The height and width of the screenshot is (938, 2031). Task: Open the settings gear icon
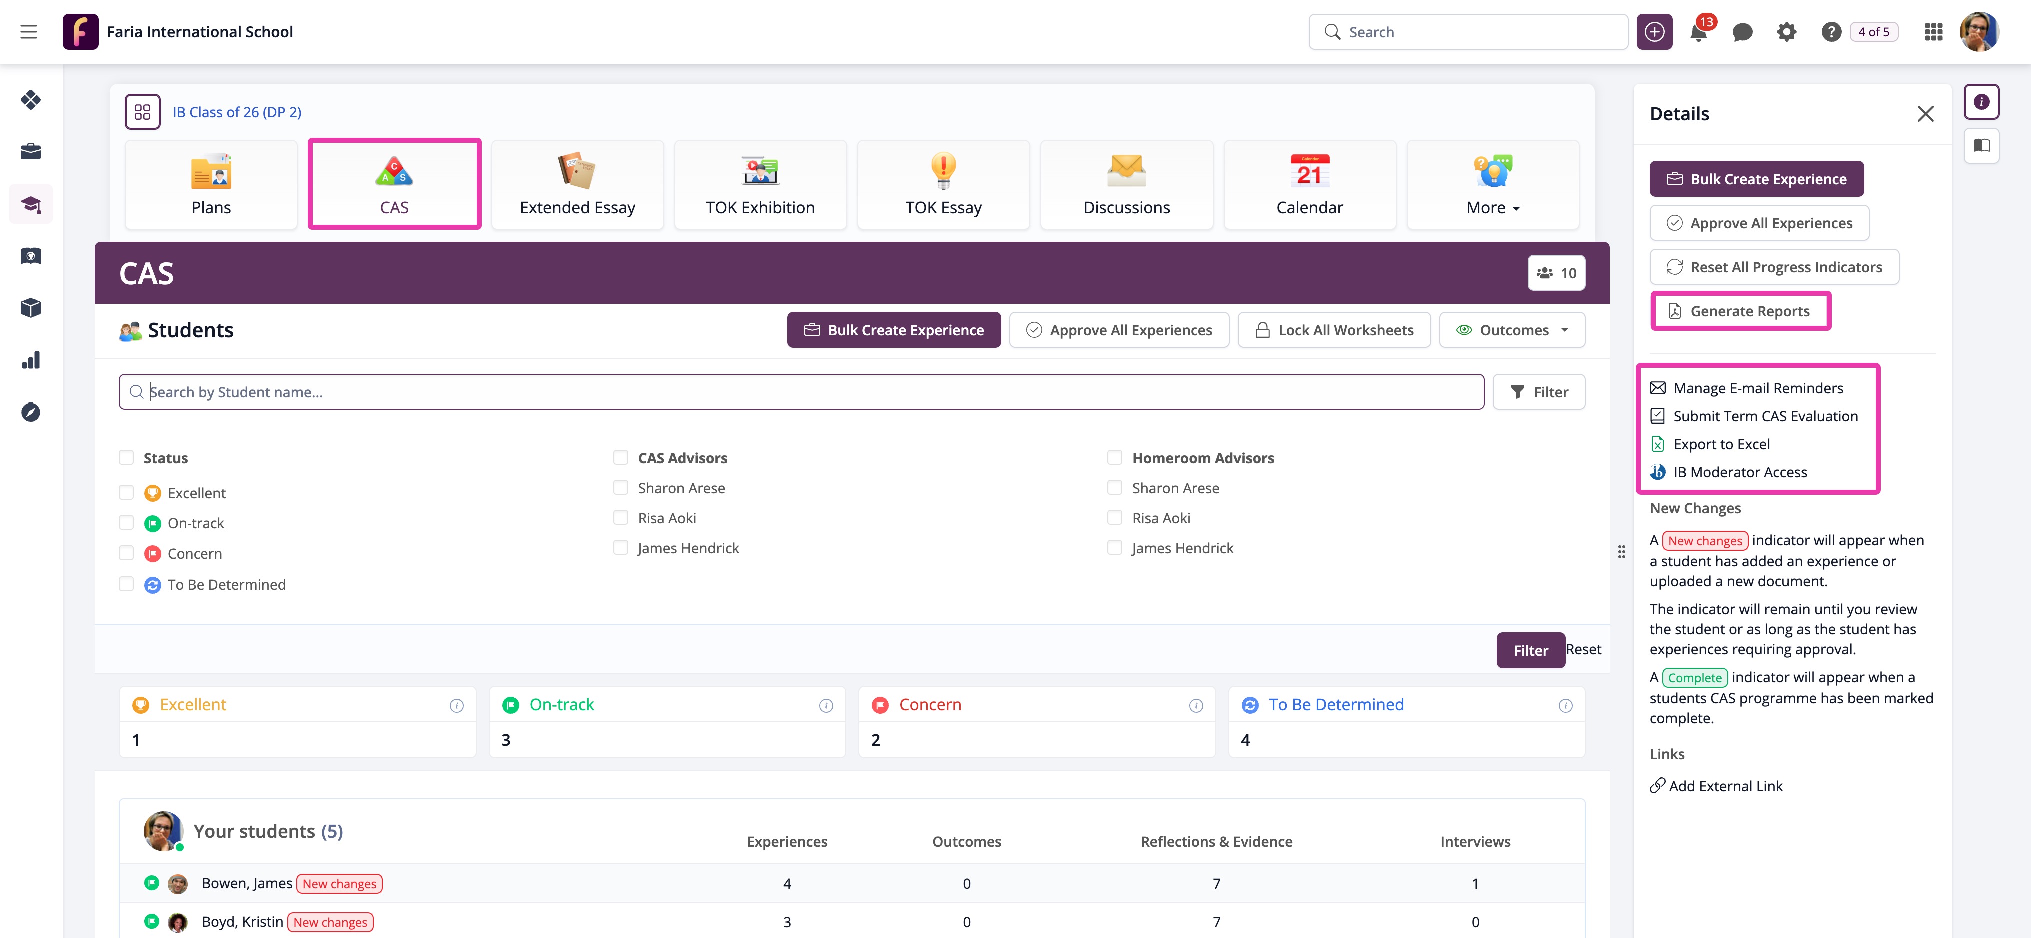[1786, 32]
